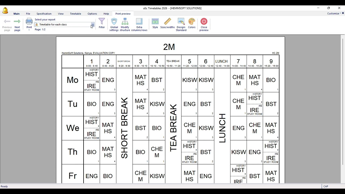Image resolution: width=345 pixels, height=194 pixels.
Task: Go to the previous page
Action: point(7,25)
